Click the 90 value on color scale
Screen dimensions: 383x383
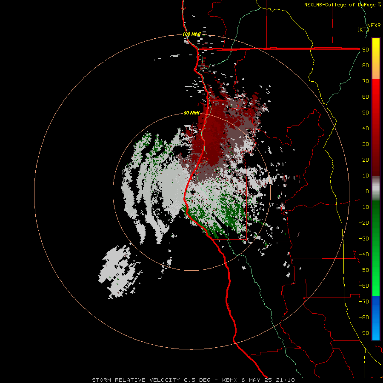pyautogui.click(x=366, y=50)
